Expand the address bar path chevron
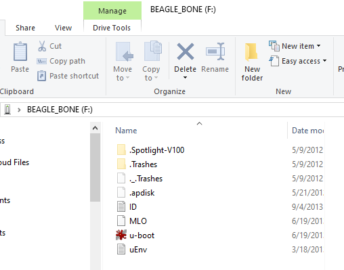This screenshot has width=344, height=270. tap(19, 110)
